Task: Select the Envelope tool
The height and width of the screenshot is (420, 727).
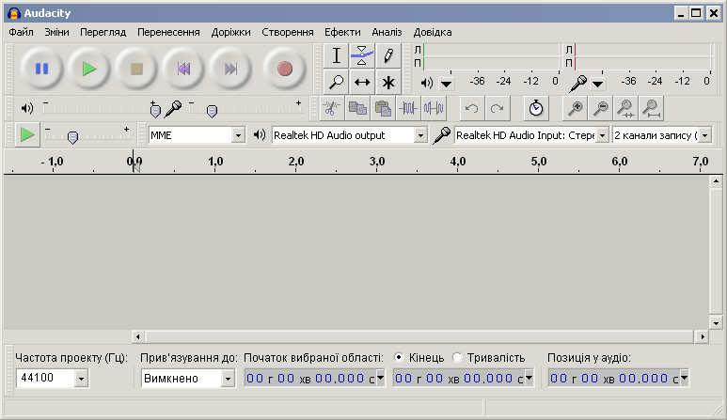Action: [x=362, y=55]
